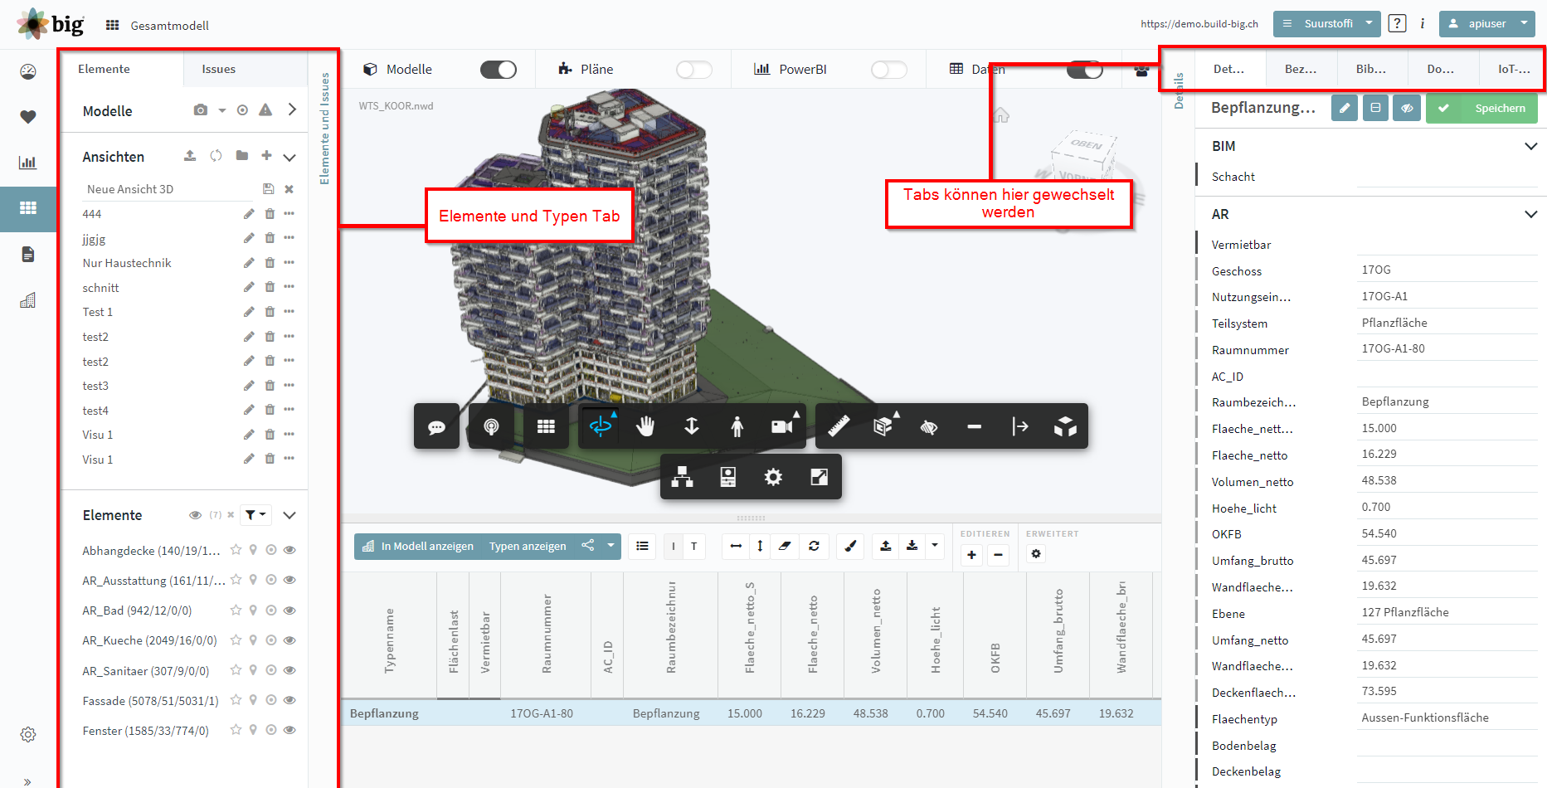Delete the Nur Haustechnik view

click(270, 263)
